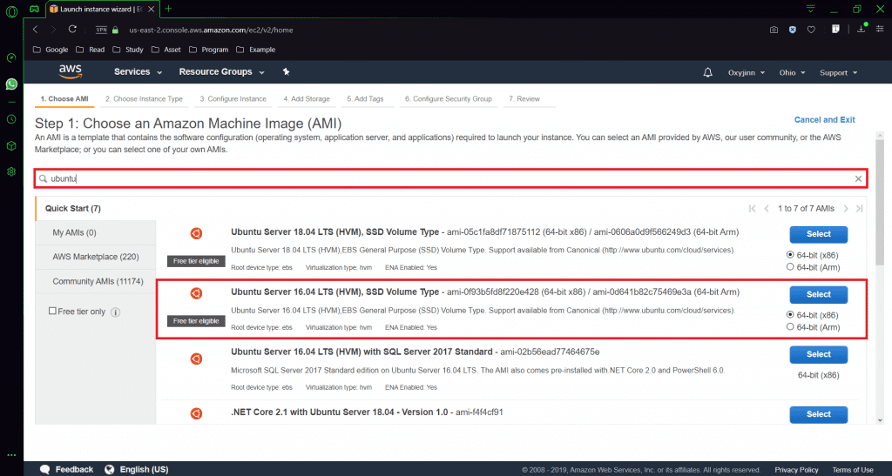Select Ubuntu 16.04 with SQL Server 2017
Viewport: 892px width, 476px height.
click(818, 354)
